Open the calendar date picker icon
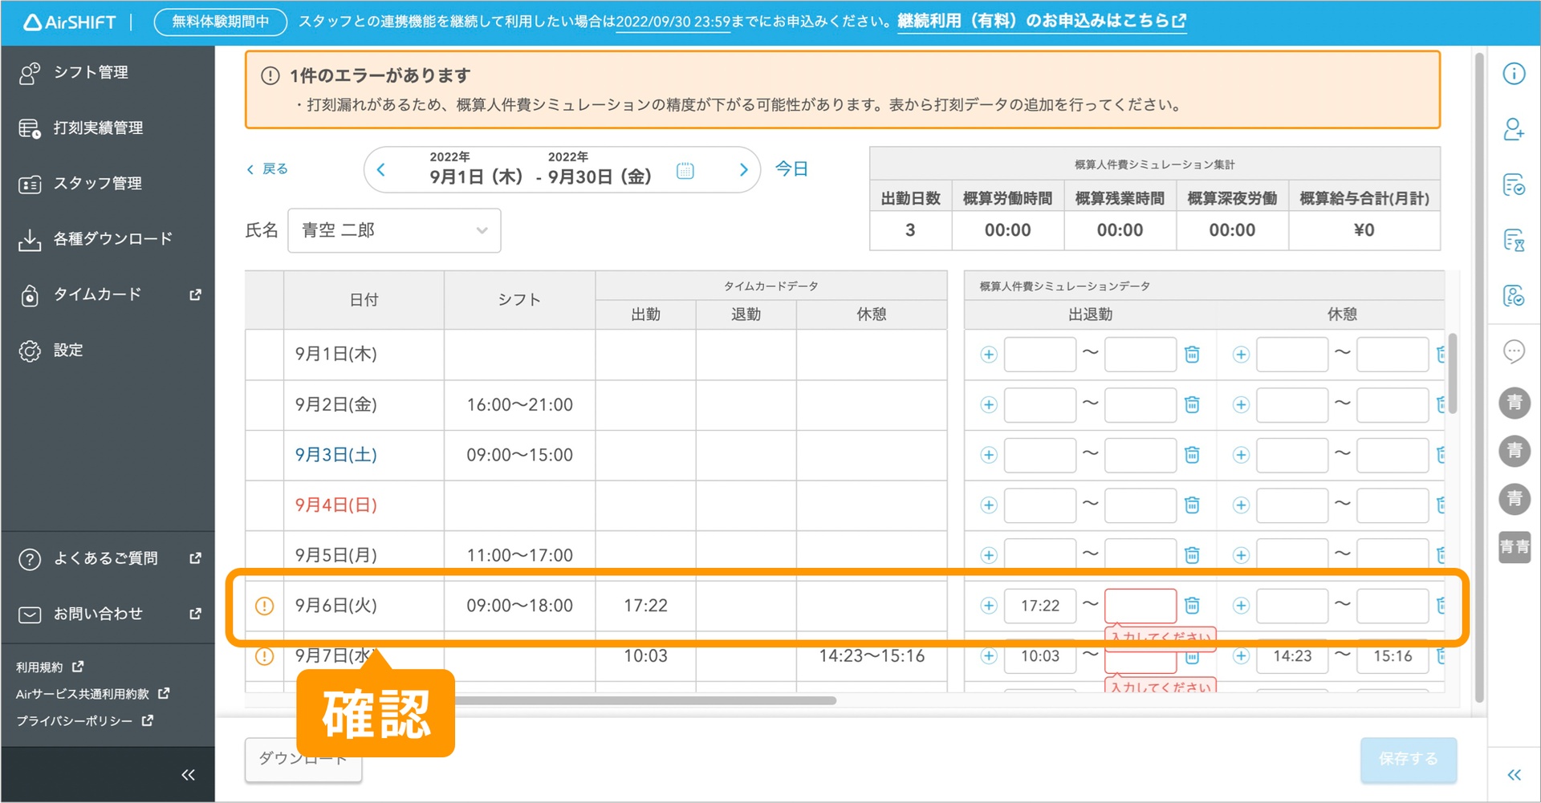Viewport: 1541px width, 803px height. point(685,170)
